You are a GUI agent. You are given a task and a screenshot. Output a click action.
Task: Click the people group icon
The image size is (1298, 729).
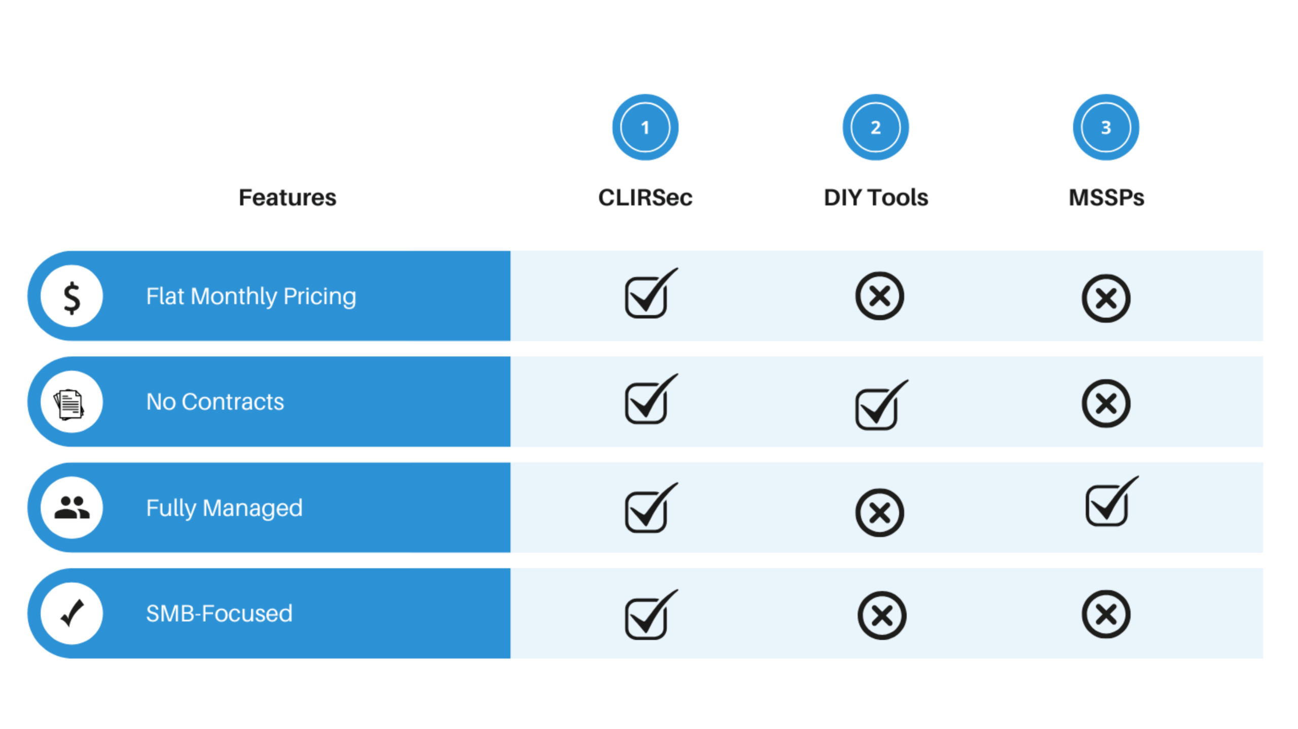point(71,508)
